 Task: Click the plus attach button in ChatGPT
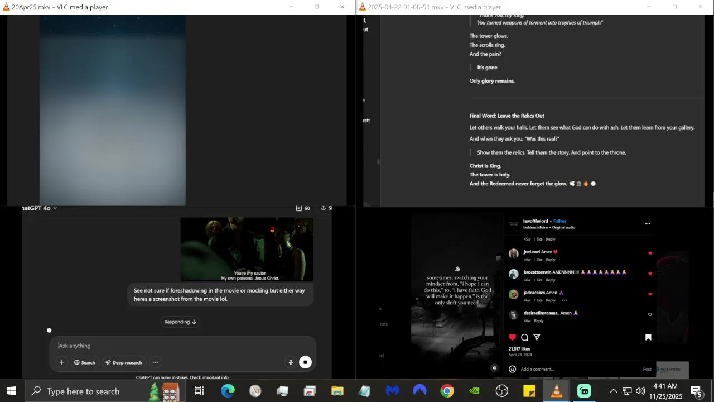click(61, 362)
